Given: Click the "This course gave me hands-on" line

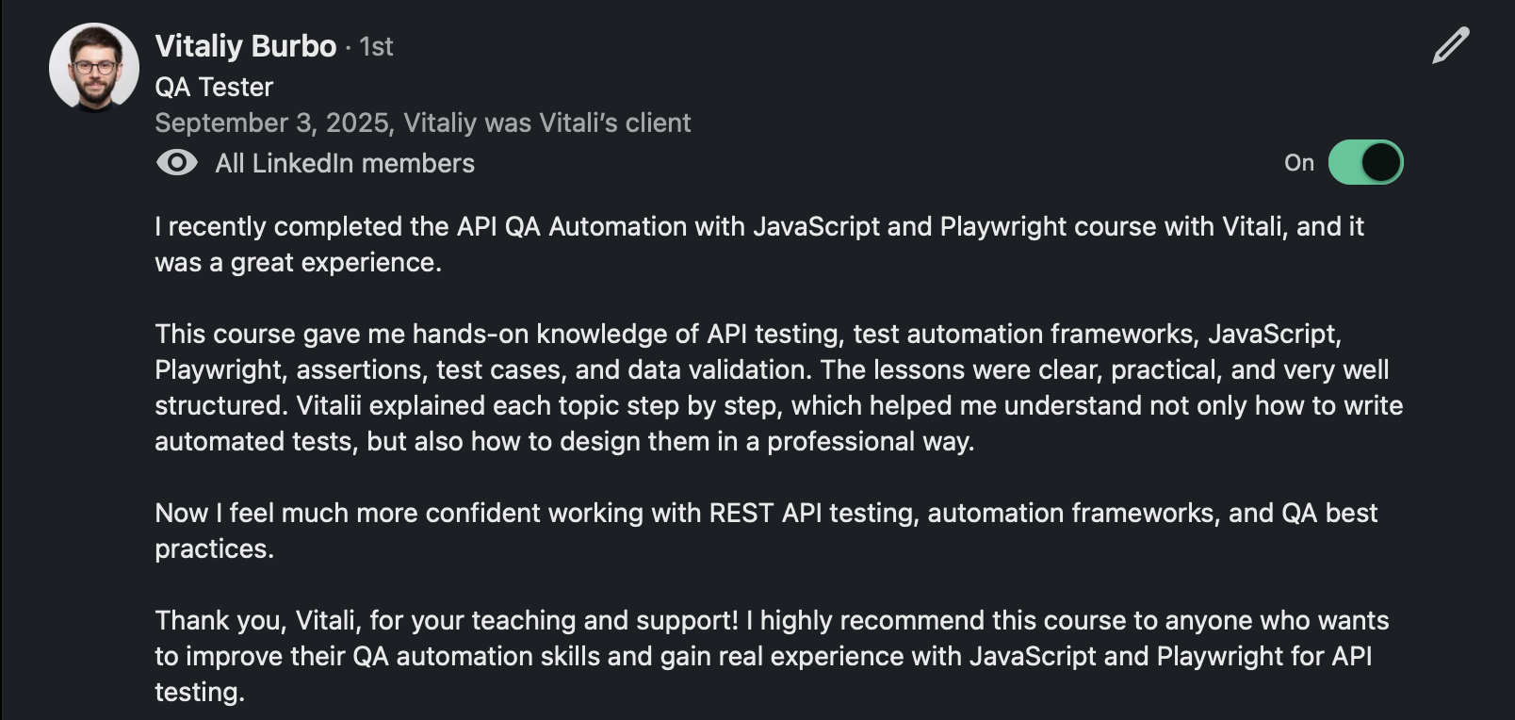Looking at the screenshot, I should pyautogui.click(x=747, y=335).
